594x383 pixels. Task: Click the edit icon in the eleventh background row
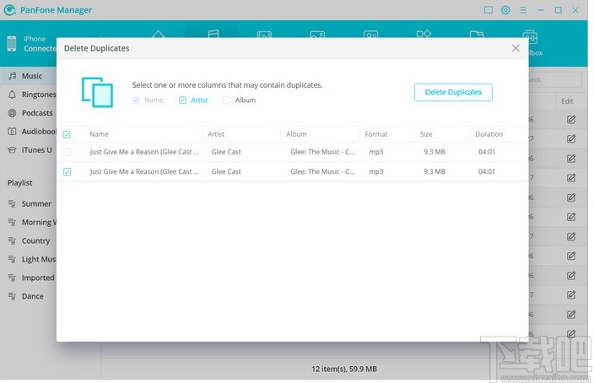click(571, 315)
